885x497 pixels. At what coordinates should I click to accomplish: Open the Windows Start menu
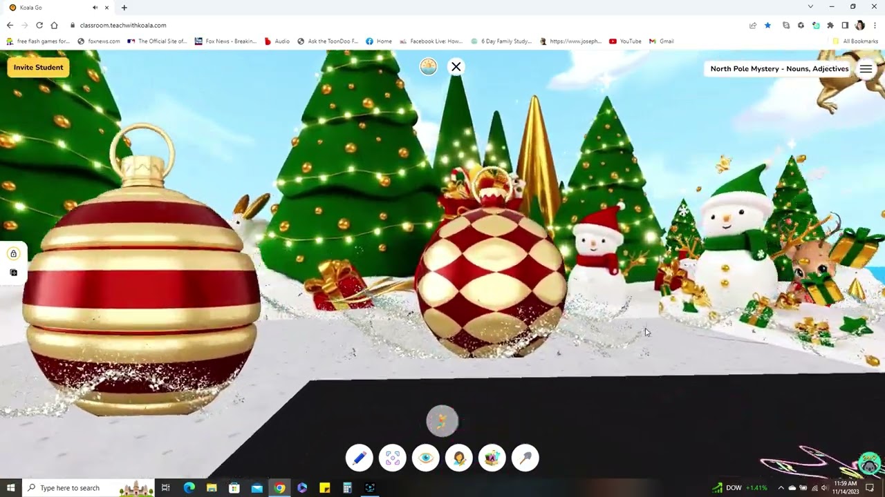[x=10, y=488]
